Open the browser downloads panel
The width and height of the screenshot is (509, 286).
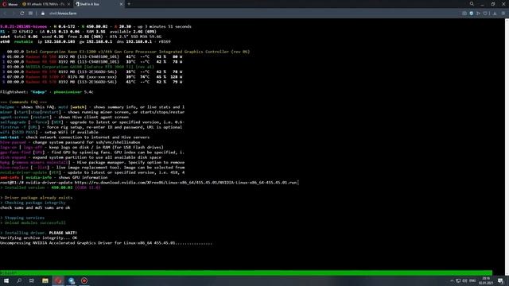[x=495, y=14]
